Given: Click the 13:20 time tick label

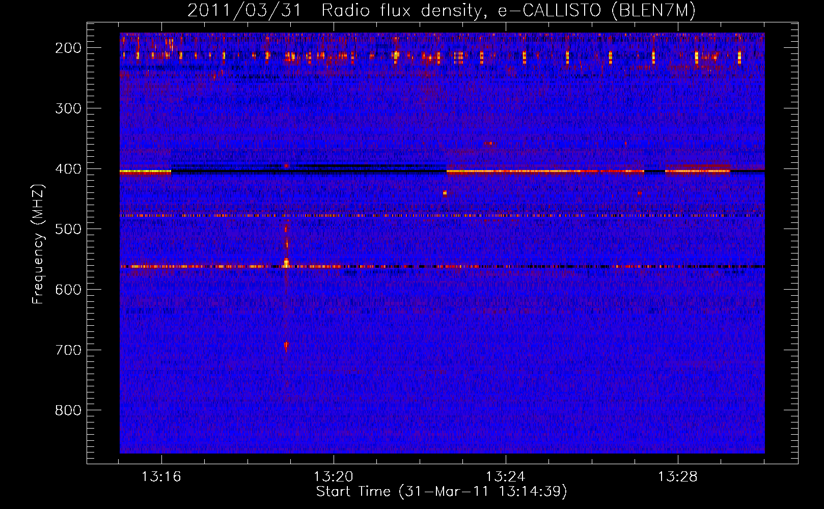Looking at the screenshot, I should click(334, 477).
